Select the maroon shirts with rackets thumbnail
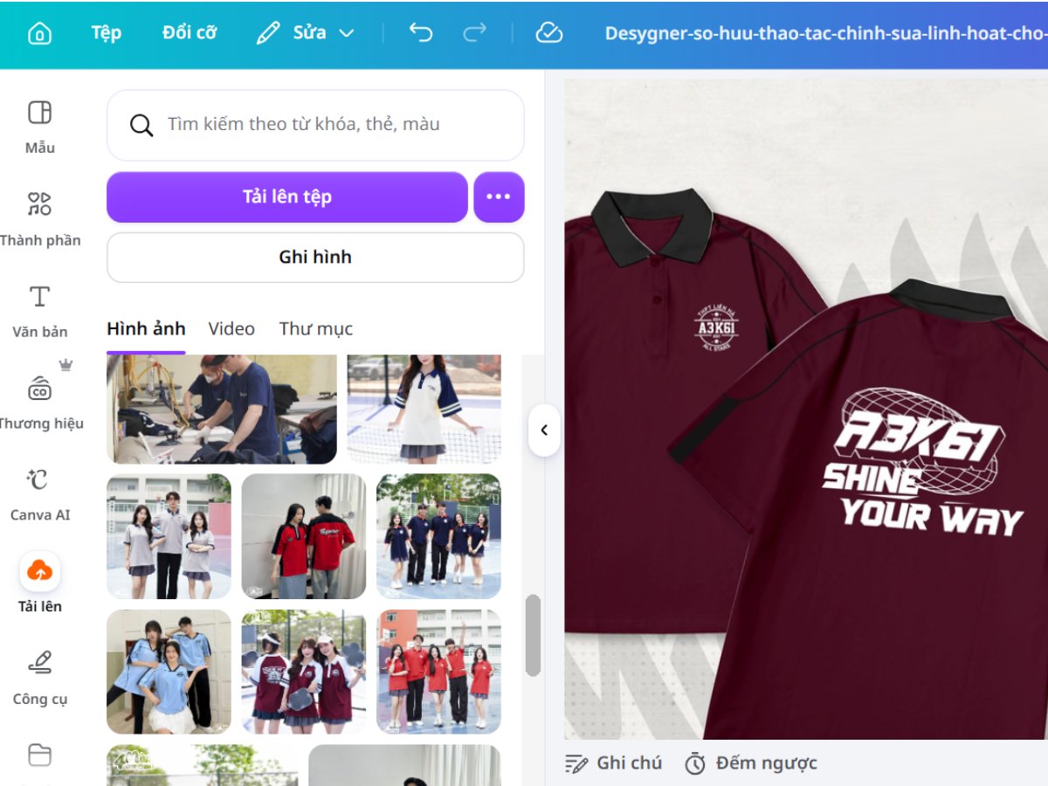The image size is (1048, 786). click(304, 672)
